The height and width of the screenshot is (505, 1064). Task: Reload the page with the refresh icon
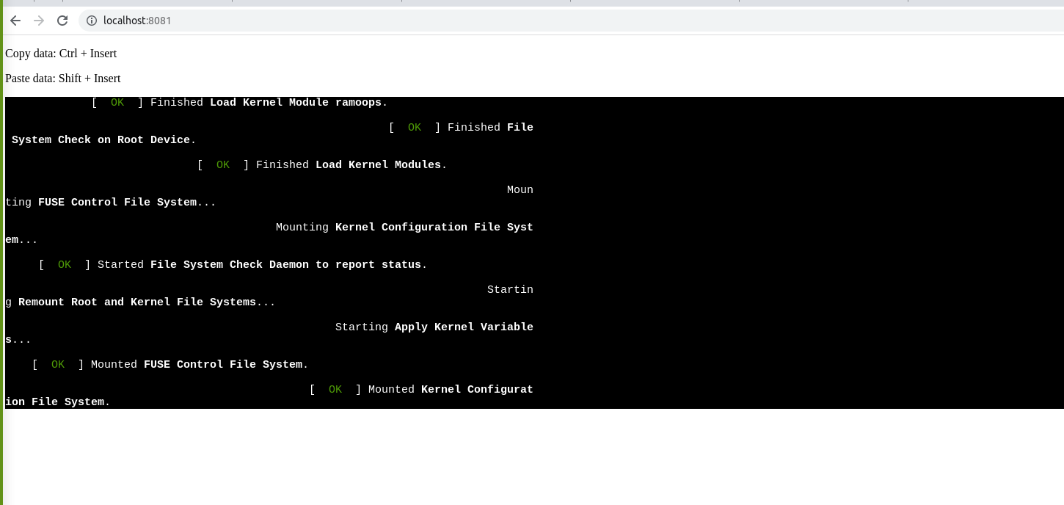click(62, 21)
